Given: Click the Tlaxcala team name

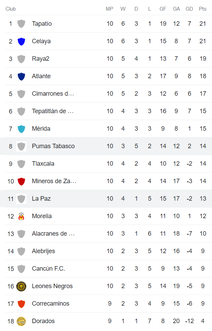Looking at the screenshot, I should pyautogui.click(x=43, y=164).
